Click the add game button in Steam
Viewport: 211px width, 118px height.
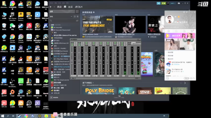[x=54, y=98]
